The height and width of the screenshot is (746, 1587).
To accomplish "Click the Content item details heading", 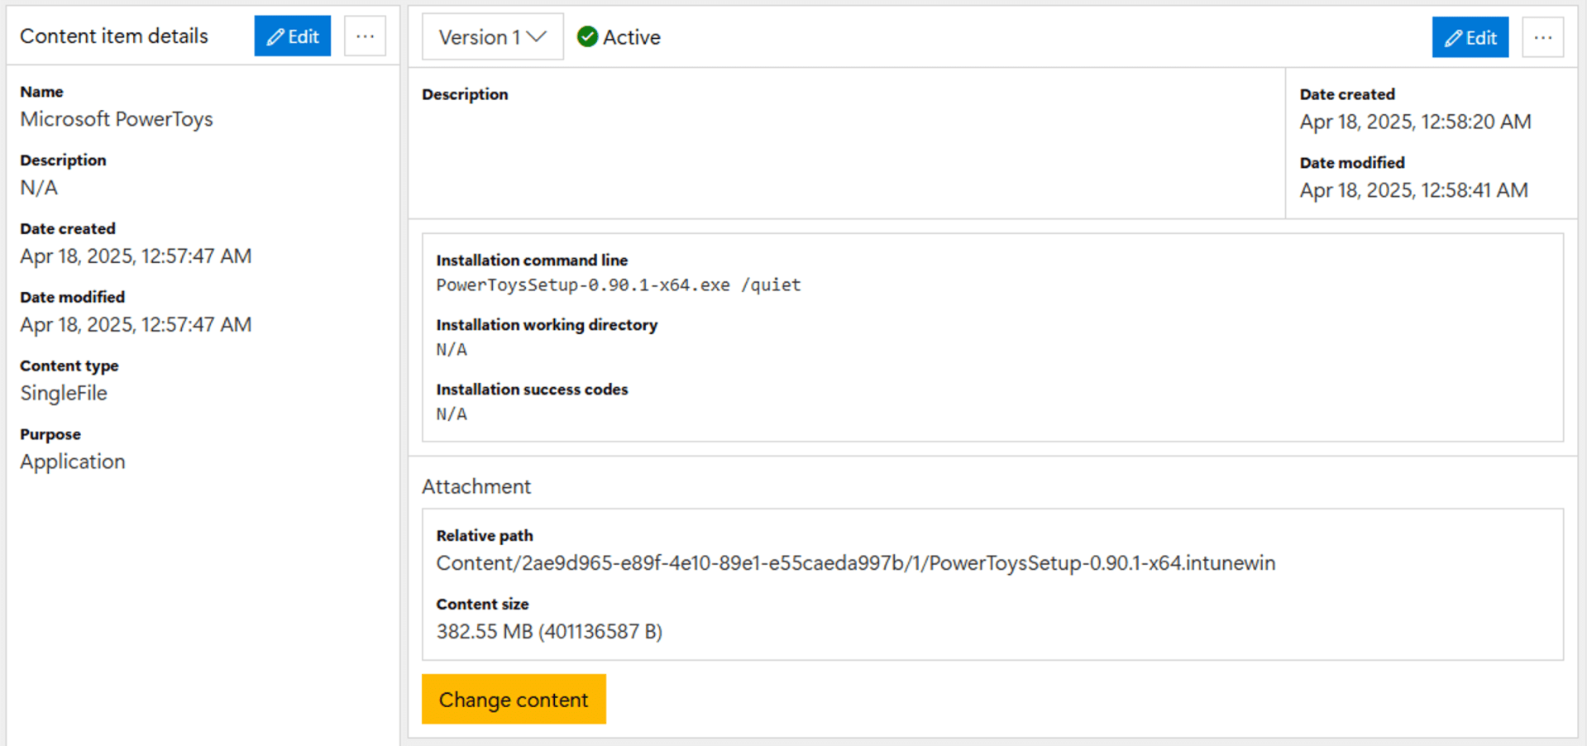I will click(114, 36).
